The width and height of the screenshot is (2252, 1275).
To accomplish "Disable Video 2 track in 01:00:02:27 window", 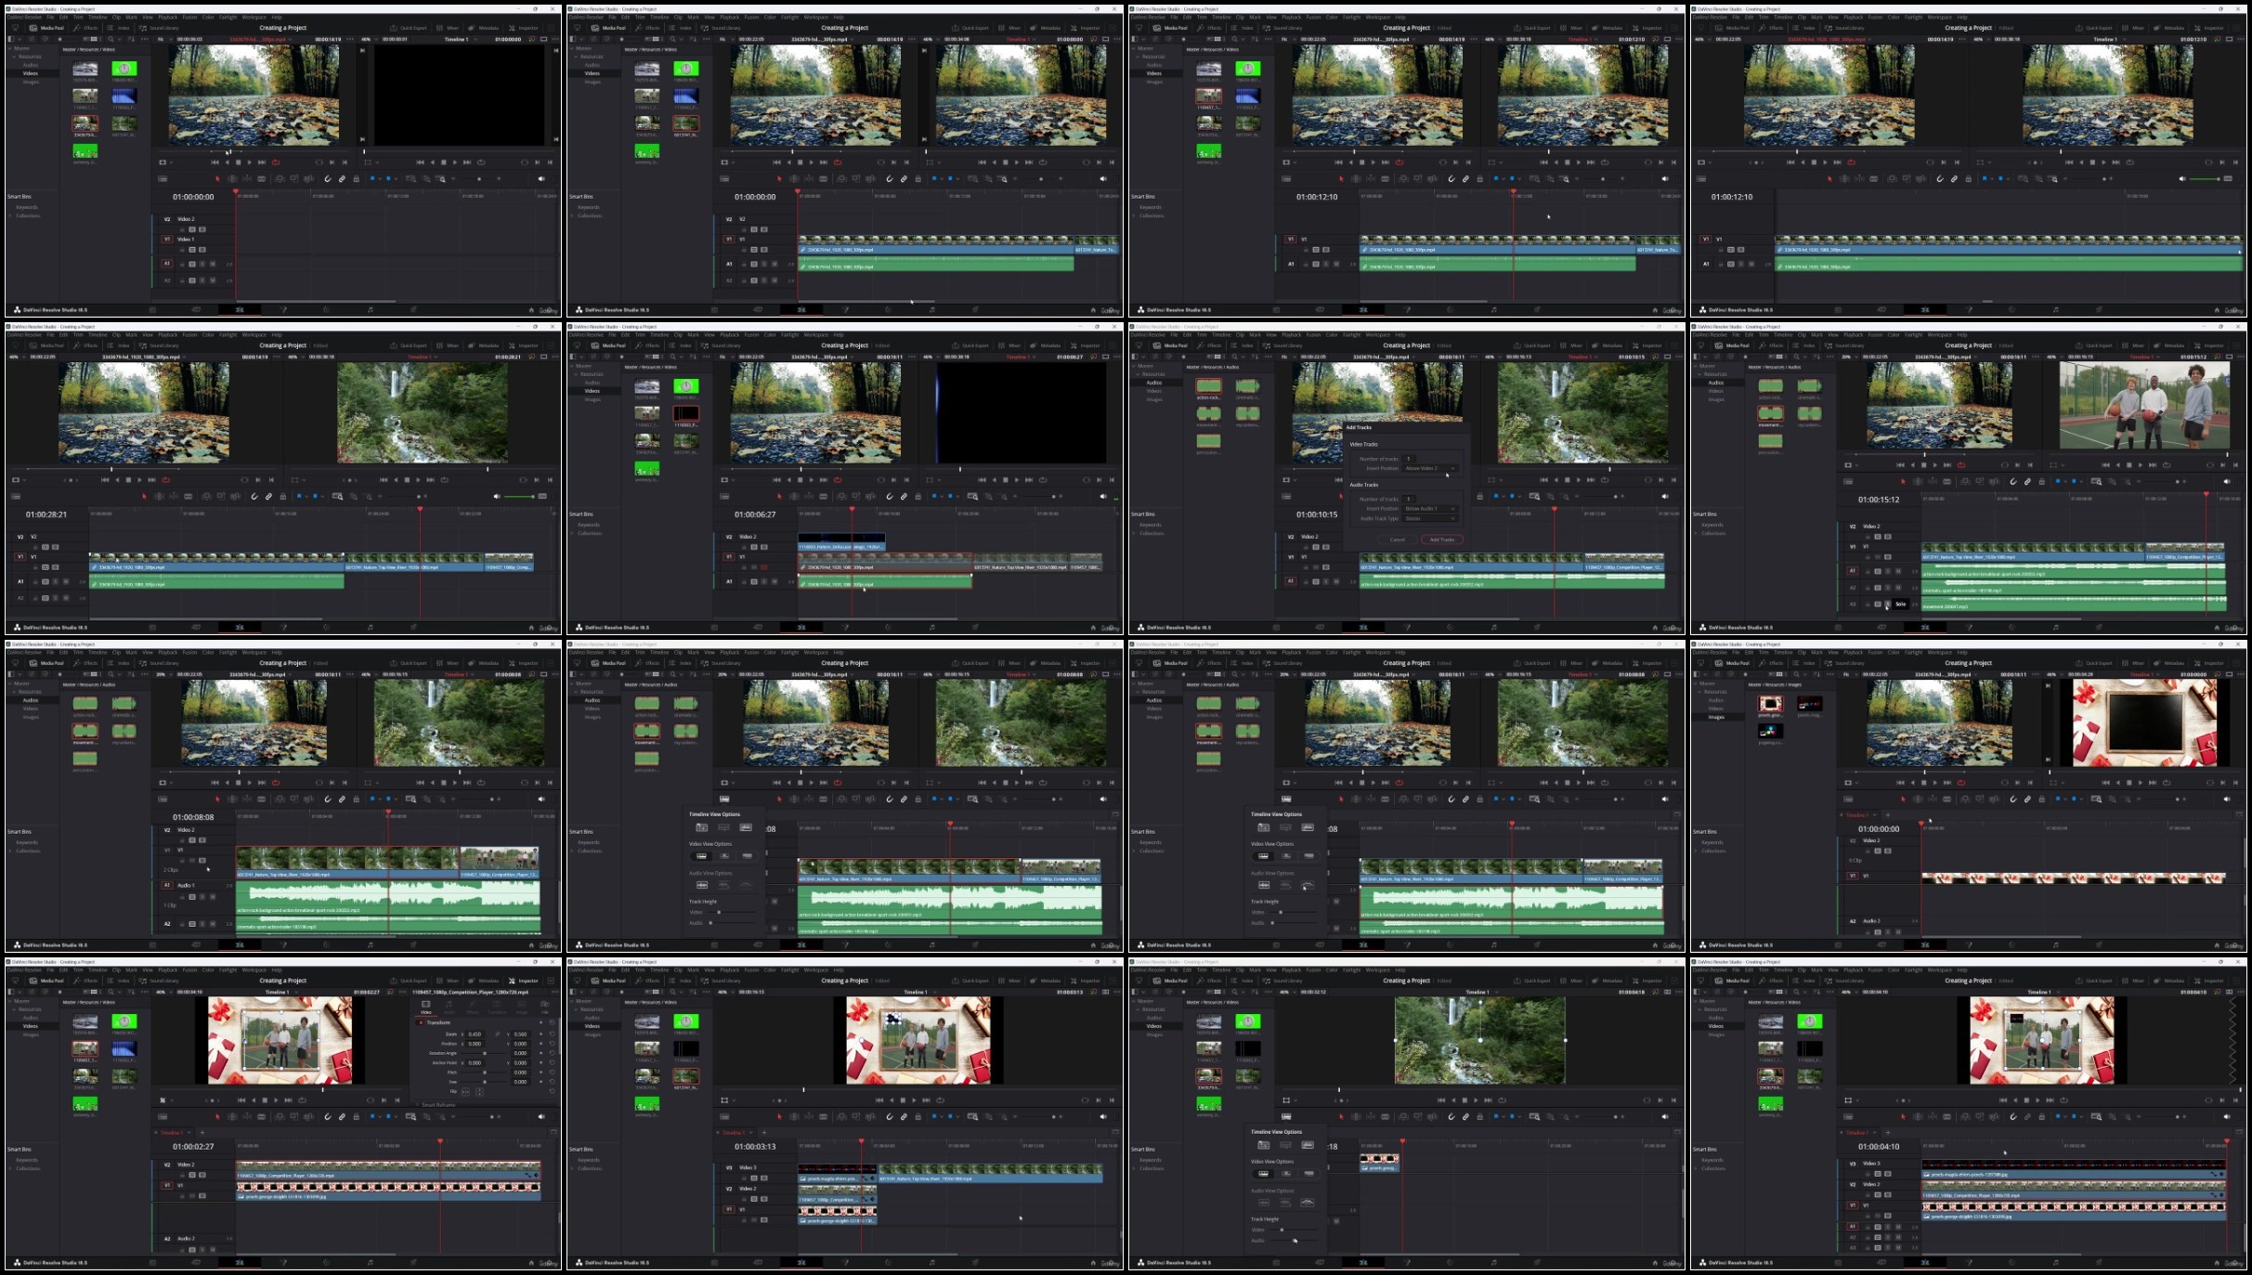I will pyautogui.click(x=202, y=1175).
